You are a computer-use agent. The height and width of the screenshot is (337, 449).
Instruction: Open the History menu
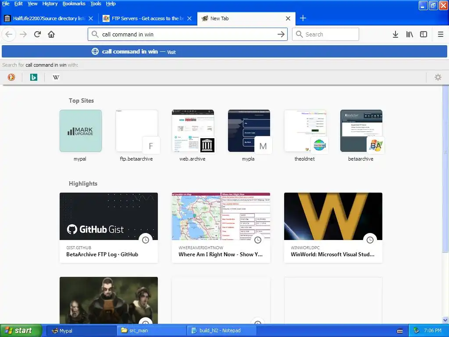click(50, 4)
